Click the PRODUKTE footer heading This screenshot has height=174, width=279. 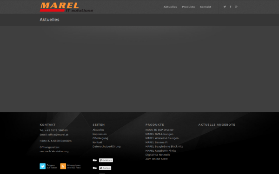[155, 125]
